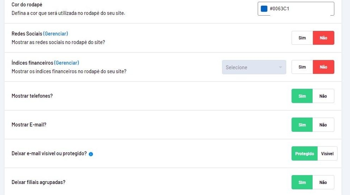350x195 pixels.
Task: Click the Cor do rodapé label
Action: (27, 5)
